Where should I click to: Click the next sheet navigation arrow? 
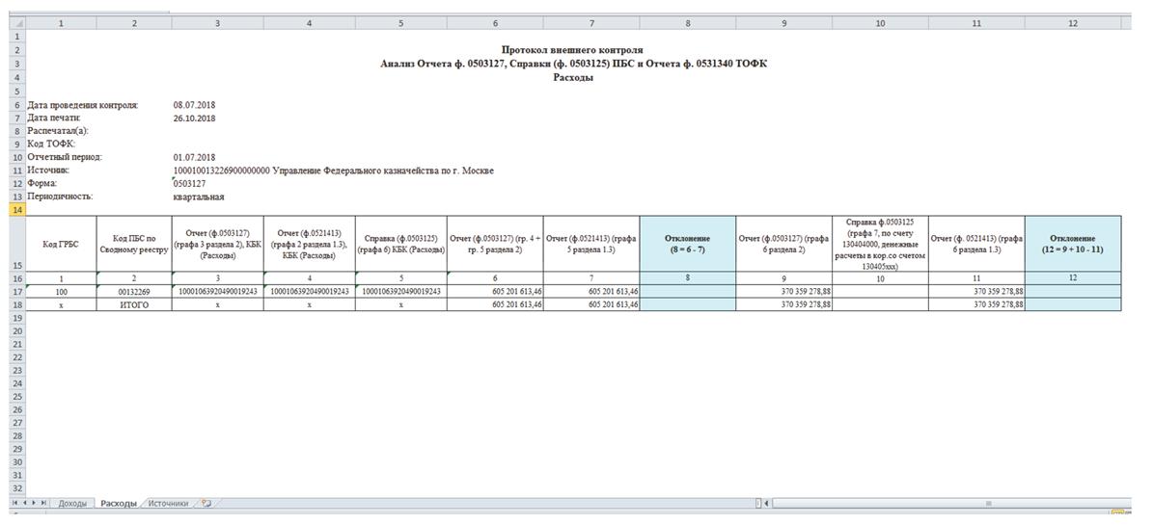point(32,503)
